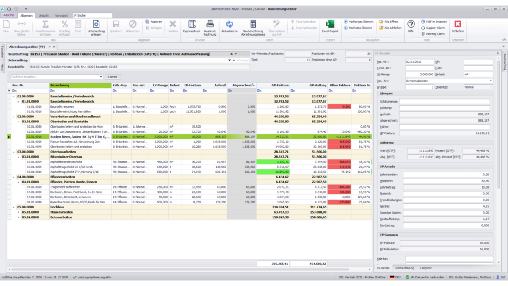Click the Leeren button

(x=112, y=77)
